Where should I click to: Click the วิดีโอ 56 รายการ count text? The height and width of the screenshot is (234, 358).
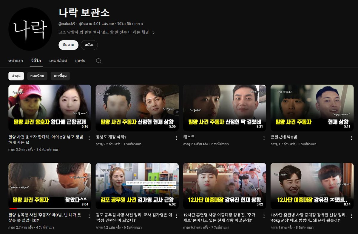tap(130, 23)
